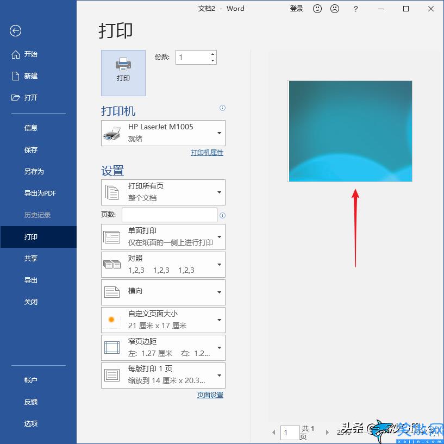This screenshot has height=444, width=444.
Task: Click the open folder icon beside 打开
Action: pyautogui.click(x=16, y=98)
